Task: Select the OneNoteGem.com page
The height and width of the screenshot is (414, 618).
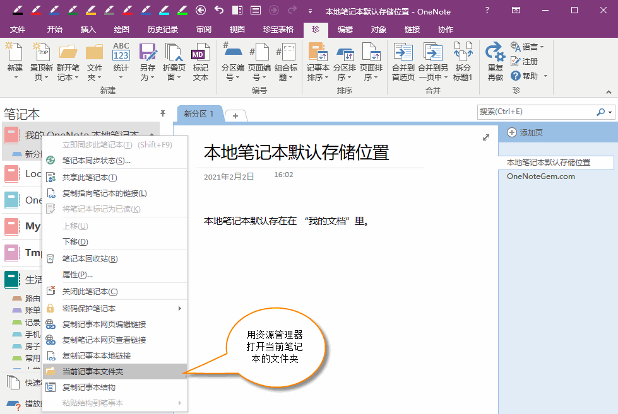Action: point(541,176)
